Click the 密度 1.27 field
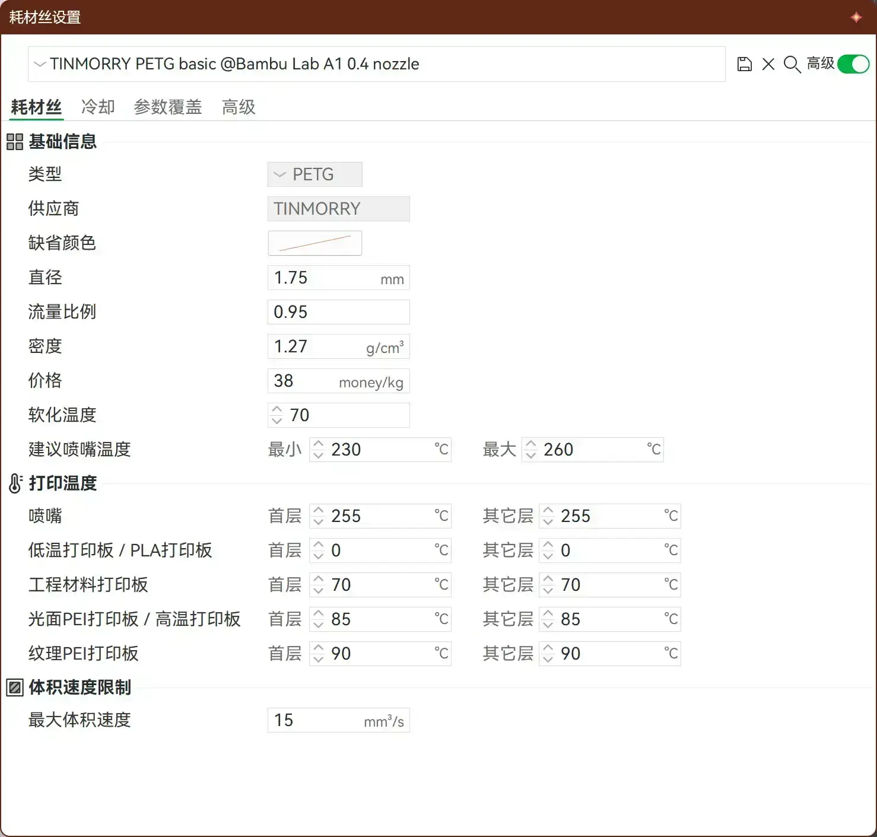 [339, 346]
